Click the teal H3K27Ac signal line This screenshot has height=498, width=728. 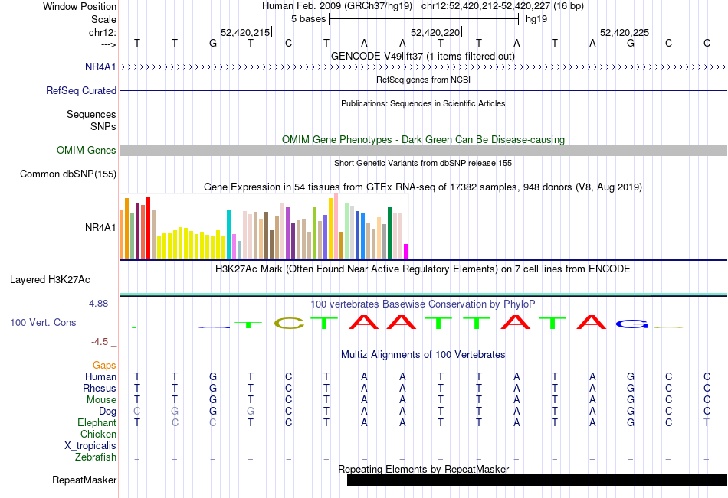[x=423, y=294]
